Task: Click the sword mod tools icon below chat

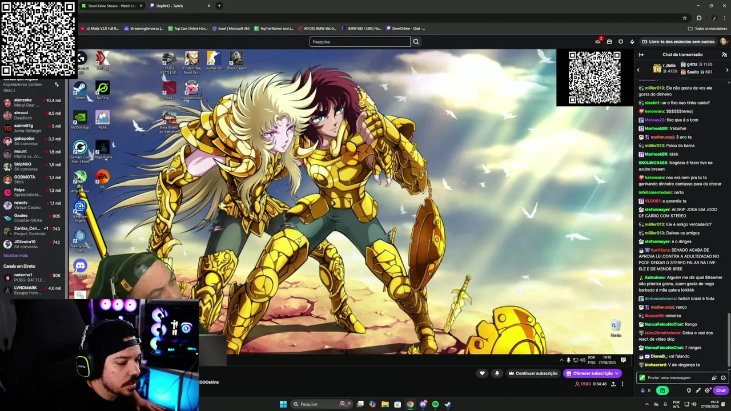Action: [x=698, y=390]
